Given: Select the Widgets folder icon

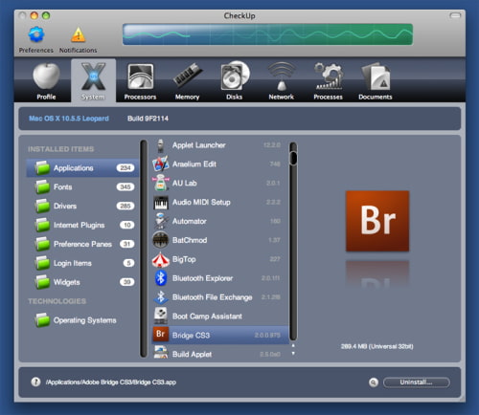Looking at the screenshot, I should [x=42, y=282].
